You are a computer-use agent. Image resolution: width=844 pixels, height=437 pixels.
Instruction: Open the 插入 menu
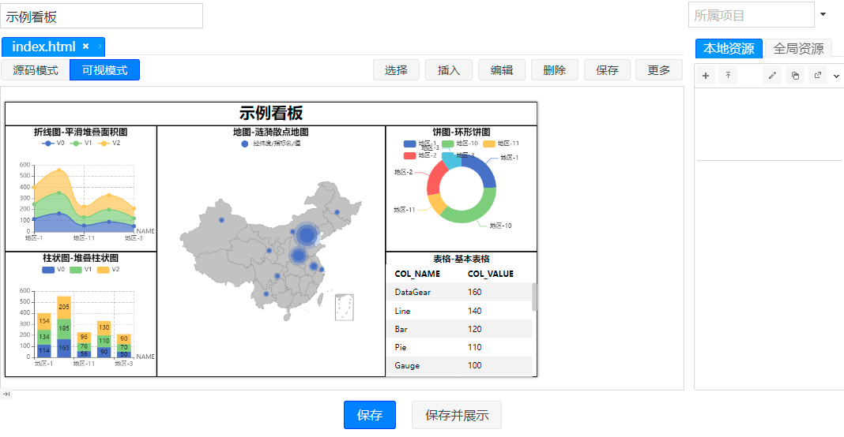pos(449,70)
